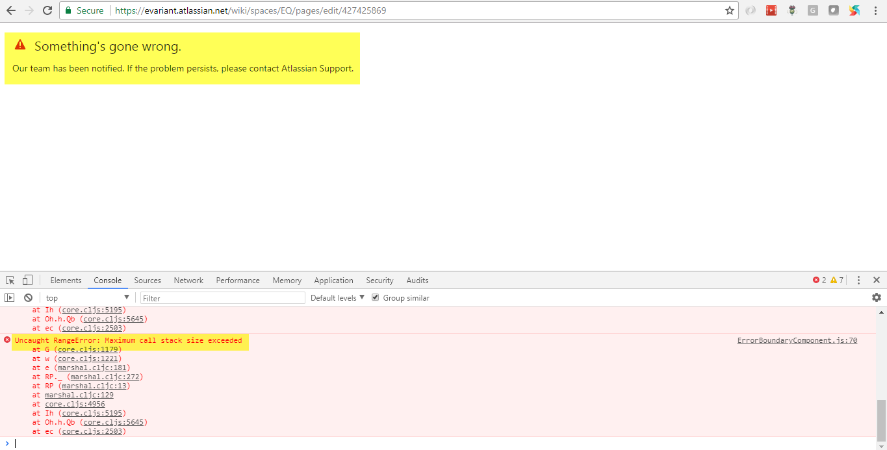The height and width of the screenshot is (450, 887).
Task: Switch to the Security tab
Action: 379,281
